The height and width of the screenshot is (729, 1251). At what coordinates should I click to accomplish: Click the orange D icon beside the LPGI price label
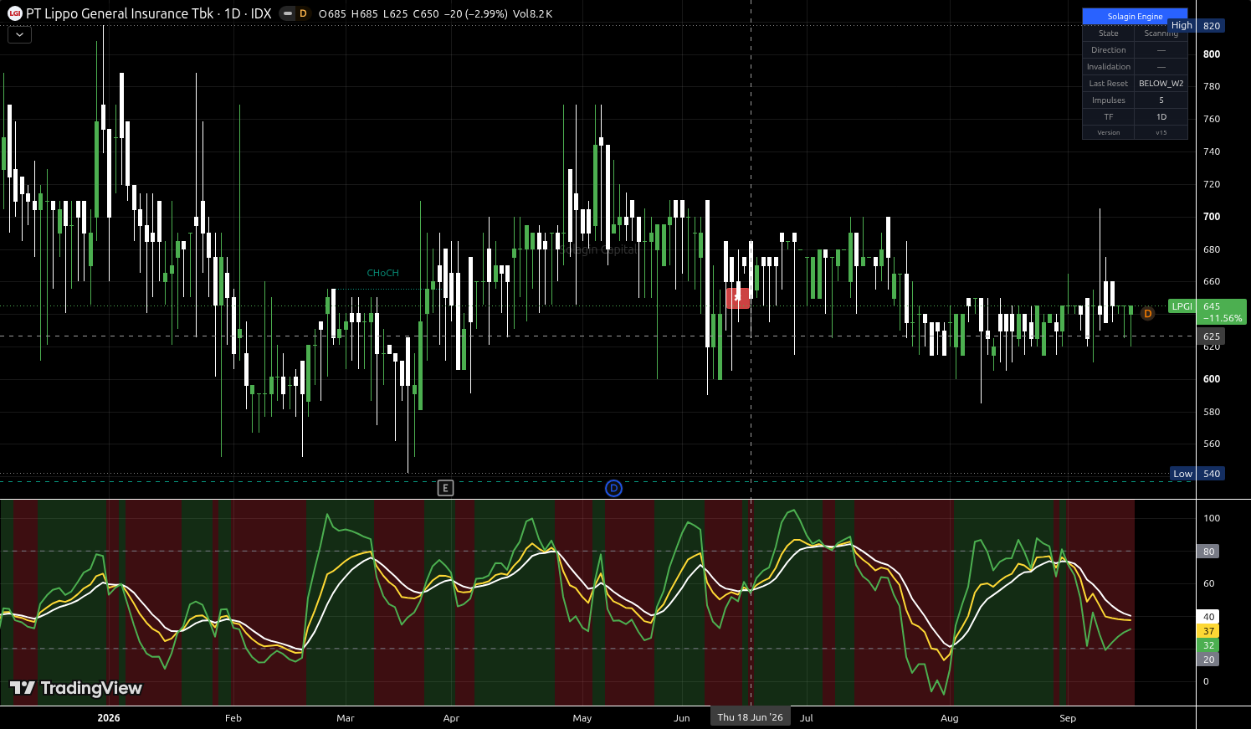(x=1147, y=314)
